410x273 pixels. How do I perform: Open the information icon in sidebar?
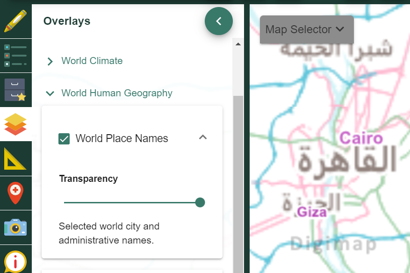click(15, 261)
